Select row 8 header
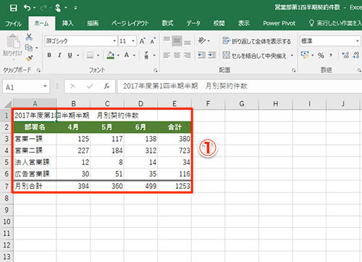362x262 pixels. point(7,198)
